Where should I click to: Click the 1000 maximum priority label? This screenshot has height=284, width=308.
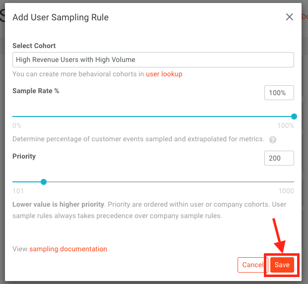286,191
